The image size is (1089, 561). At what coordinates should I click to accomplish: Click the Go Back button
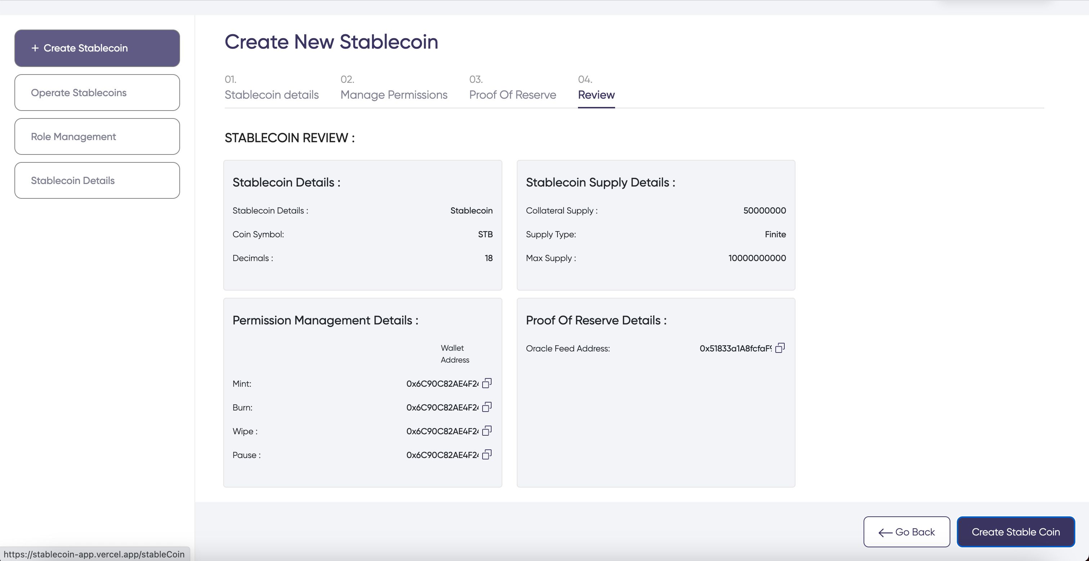pyautogui.click(x=907, y=532)
